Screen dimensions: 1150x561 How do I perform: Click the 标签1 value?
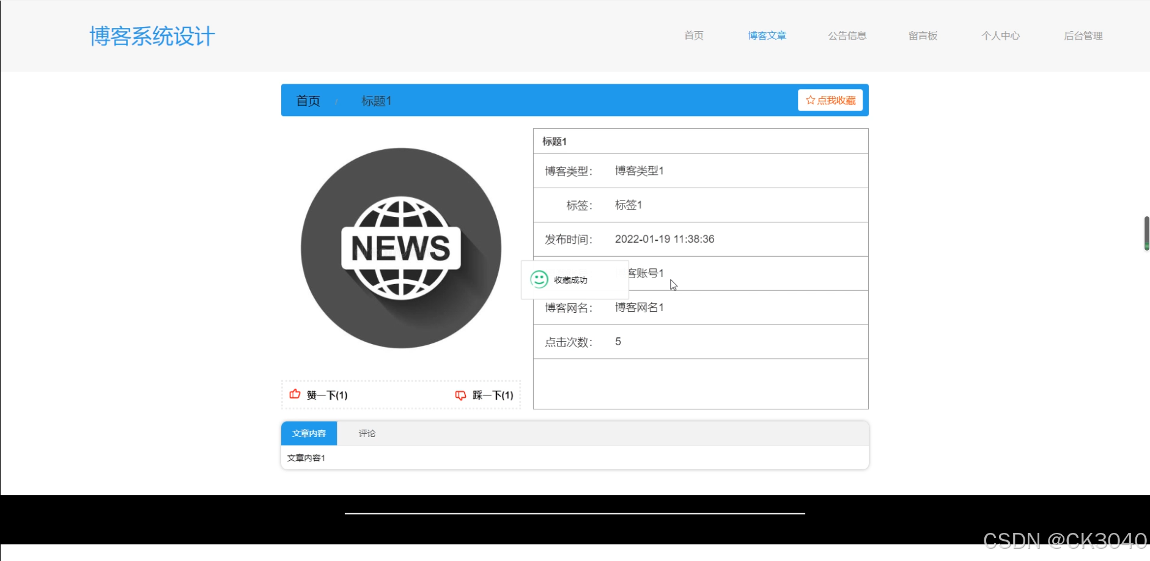(x=628, y=205)
